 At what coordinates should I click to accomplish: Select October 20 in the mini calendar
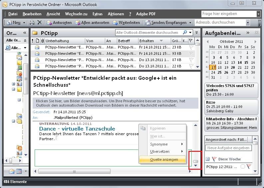tap(233, 67)
